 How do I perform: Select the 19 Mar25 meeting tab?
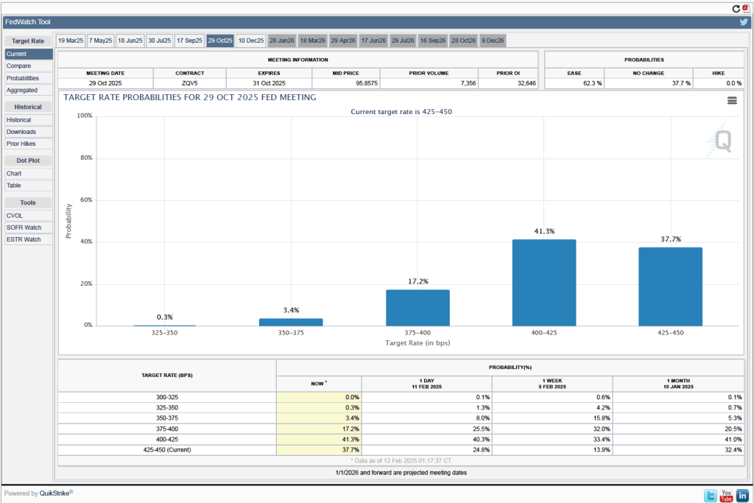pyautogui.click(x=71, y=41)
